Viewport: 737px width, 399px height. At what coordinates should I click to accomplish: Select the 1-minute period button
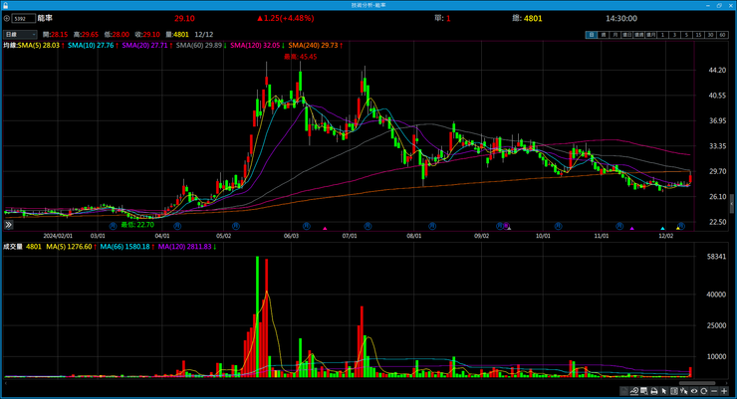coord(662,34)
